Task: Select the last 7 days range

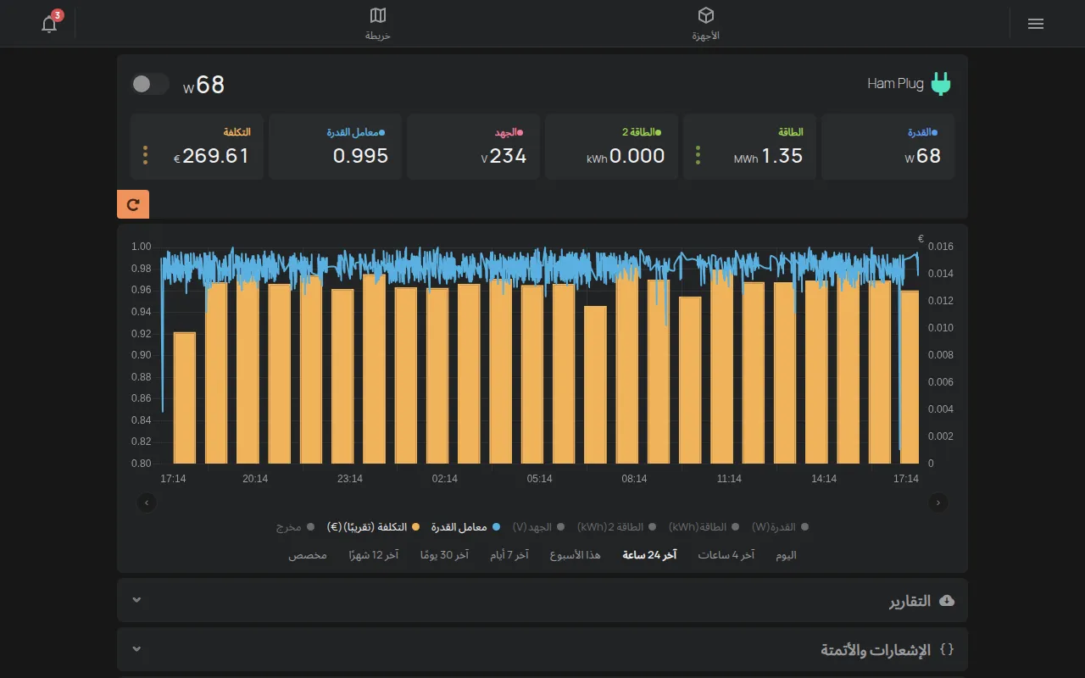Action: (x=509, y=555)
